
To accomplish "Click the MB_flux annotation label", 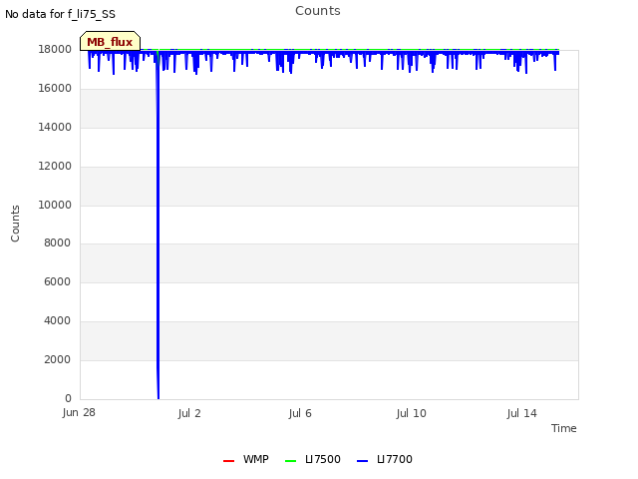I will tap(110, 42).
